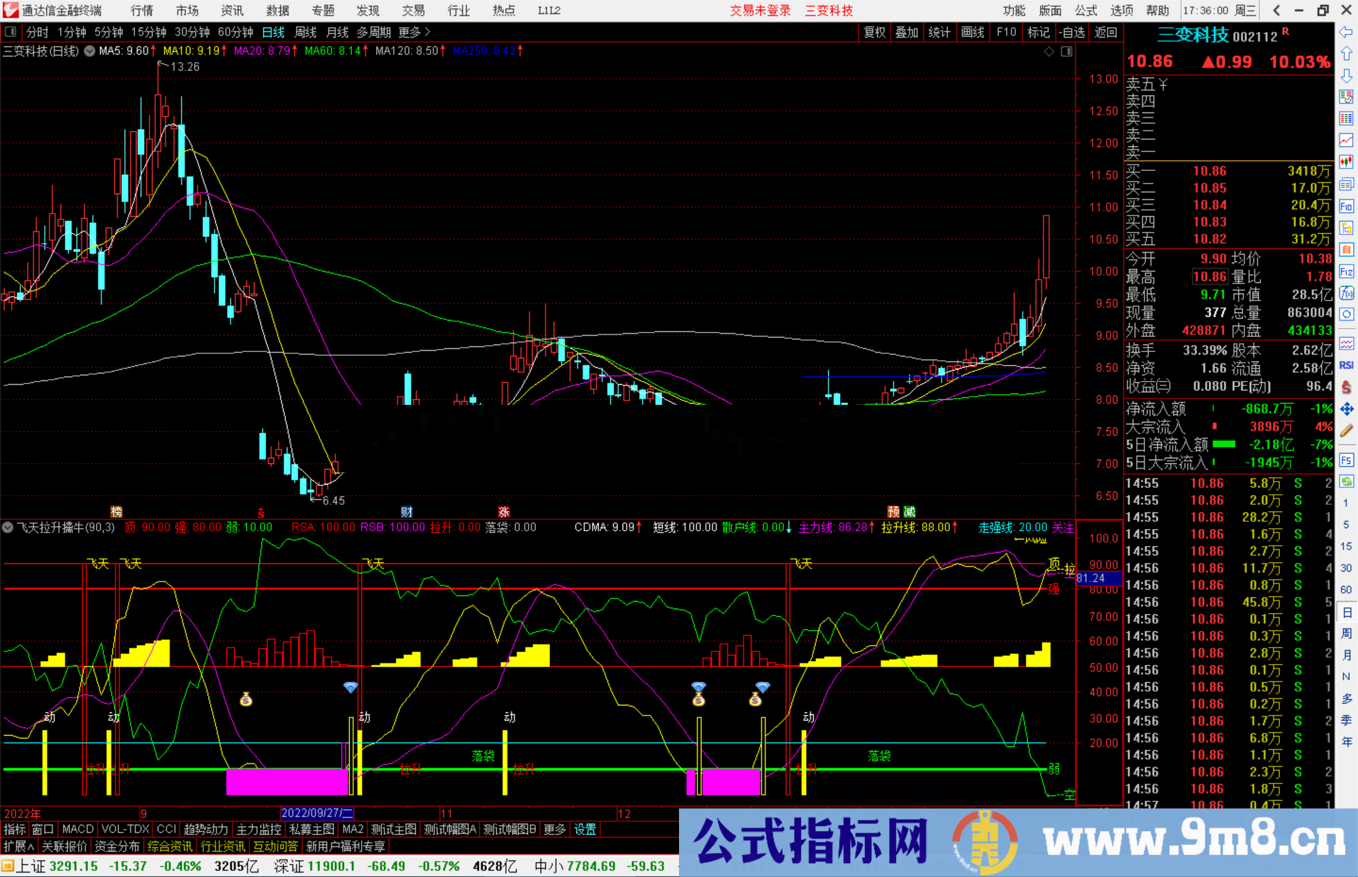Viewport: 1358px width, 877px height.
Task: Open dropdown beside 飞天拉升擒牛 indicator name
Action: coord(8,527)
